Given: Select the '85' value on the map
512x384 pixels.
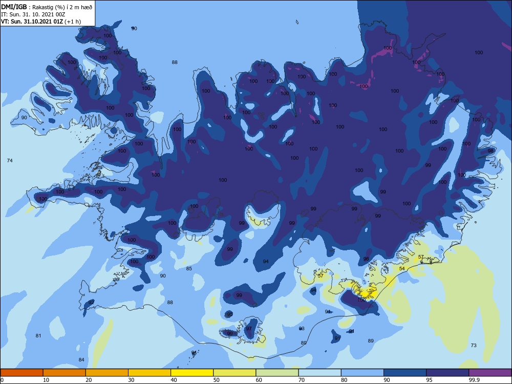Looking at the screenshot, I should click(x=189, y=268).
